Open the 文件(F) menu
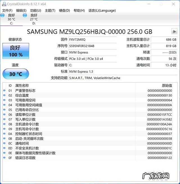This screenshot has height=184, width=180. (7, 11)
